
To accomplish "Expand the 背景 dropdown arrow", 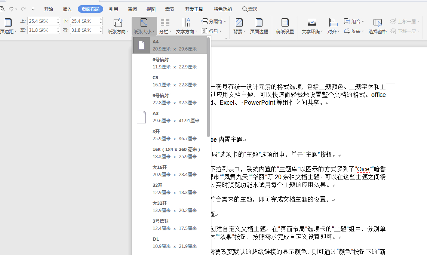I will 244,32.
